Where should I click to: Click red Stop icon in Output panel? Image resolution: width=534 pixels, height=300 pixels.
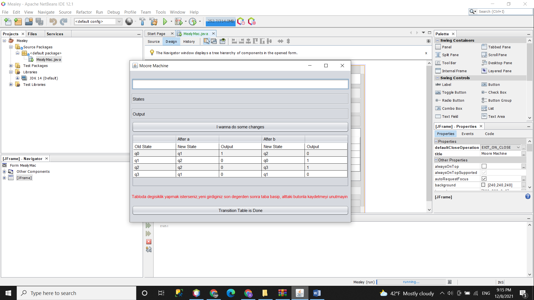click(x=149, y=242)
